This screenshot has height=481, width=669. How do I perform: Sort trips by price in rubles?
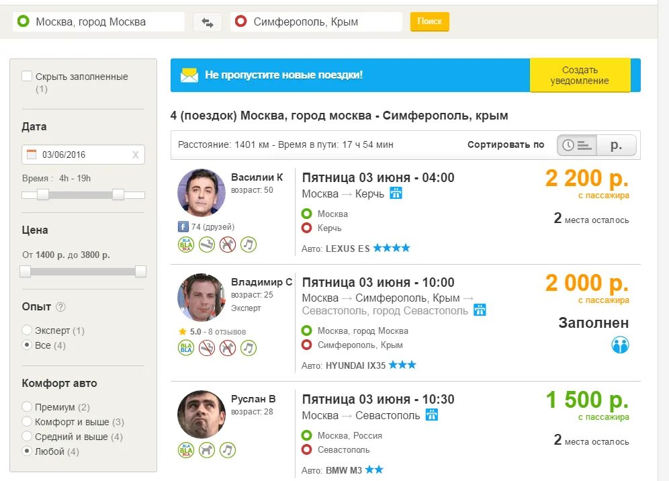616,145
